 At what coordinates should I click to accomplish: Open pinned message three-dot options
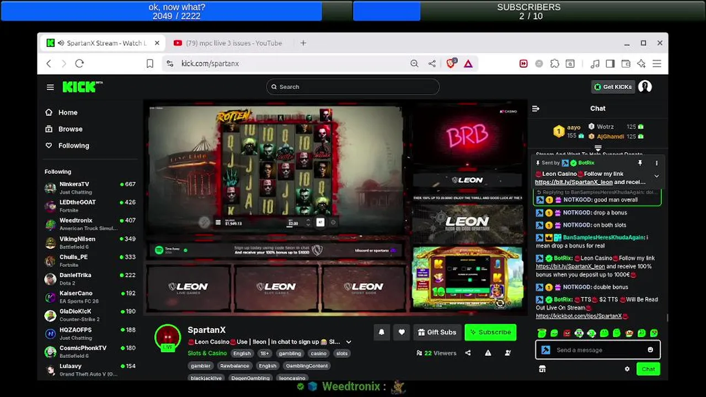[x=656, y=163]
